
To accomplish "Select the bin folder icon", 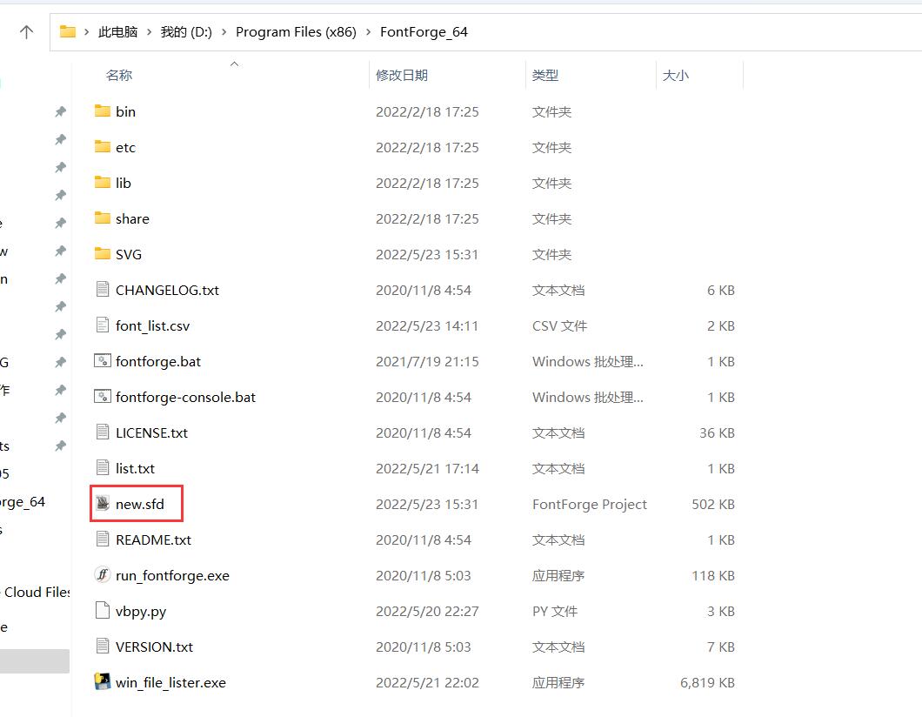I will tap(103, 111).
